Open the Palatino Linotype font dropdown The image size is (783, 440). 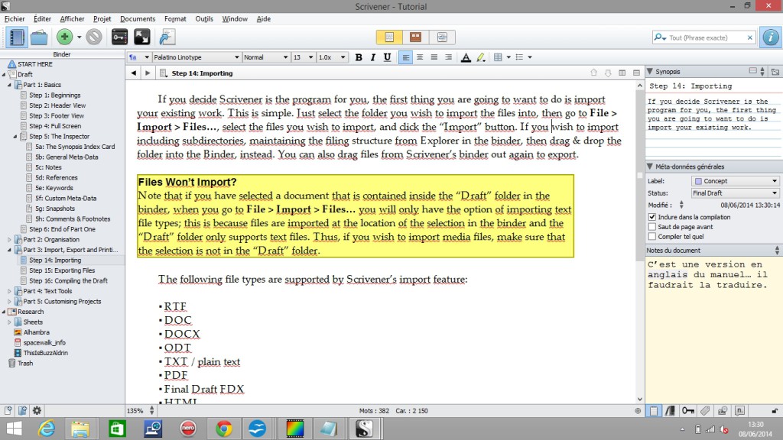pyautogui.click(x=197, y=57)
